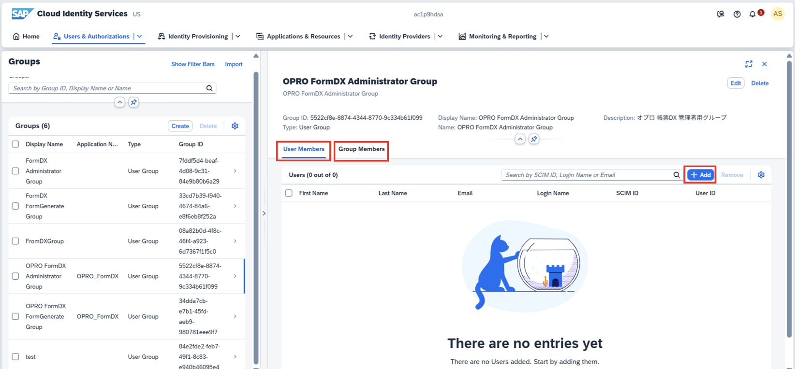
Task: Check the FromDXGroup row checkbox
Action: click(15, 241)
